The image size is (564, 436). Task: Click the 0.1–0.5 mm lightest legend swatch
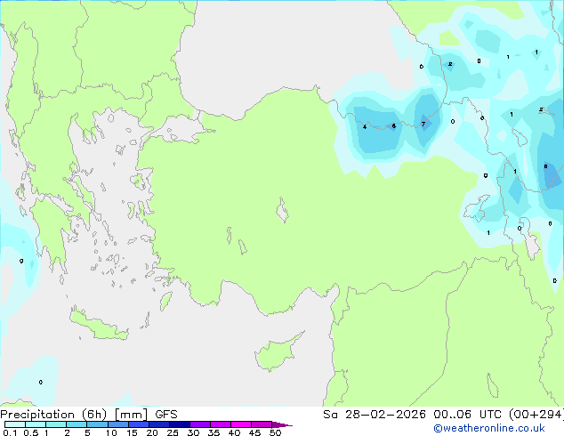click(x=15, y=424)
